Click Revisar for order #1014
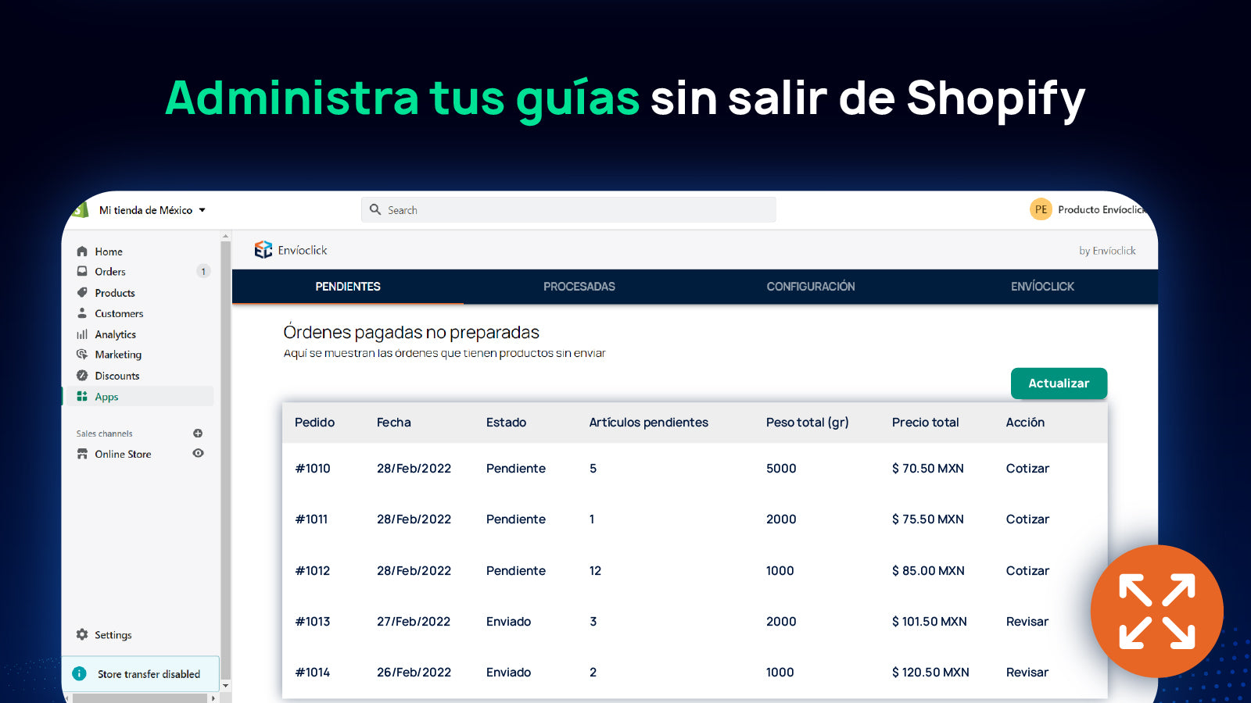1251x703 pixels. click(x=1027, y=673)
